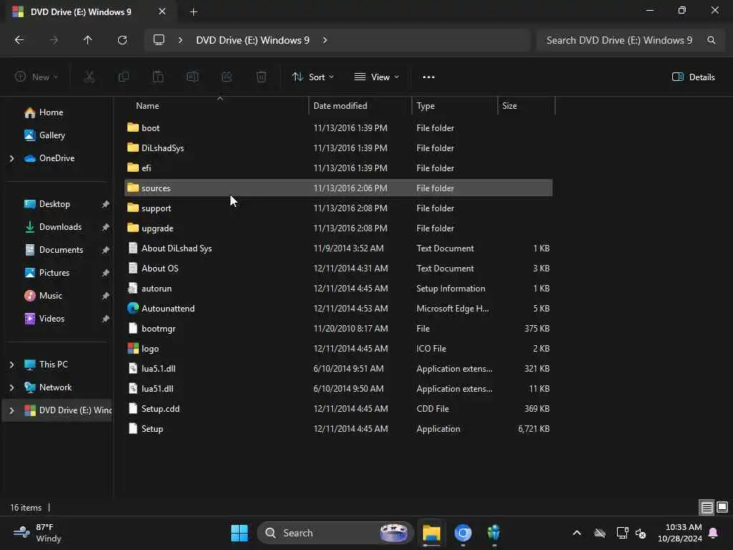Select the support folder icon
This screenshot has width=733, height=550.
click(x=133, y=208)
